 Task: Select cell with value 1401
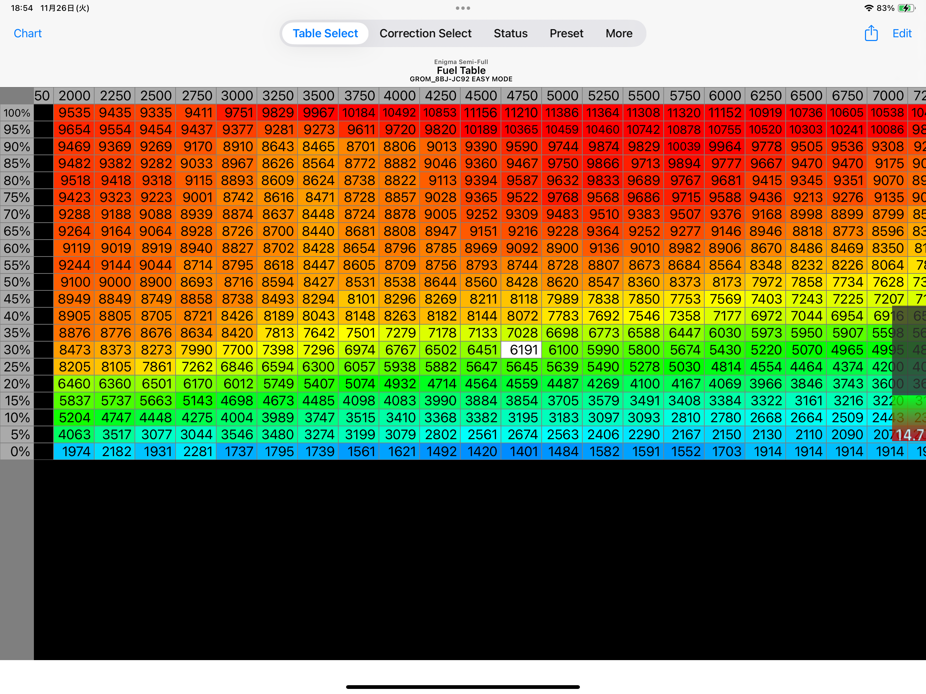coord(522,452)
